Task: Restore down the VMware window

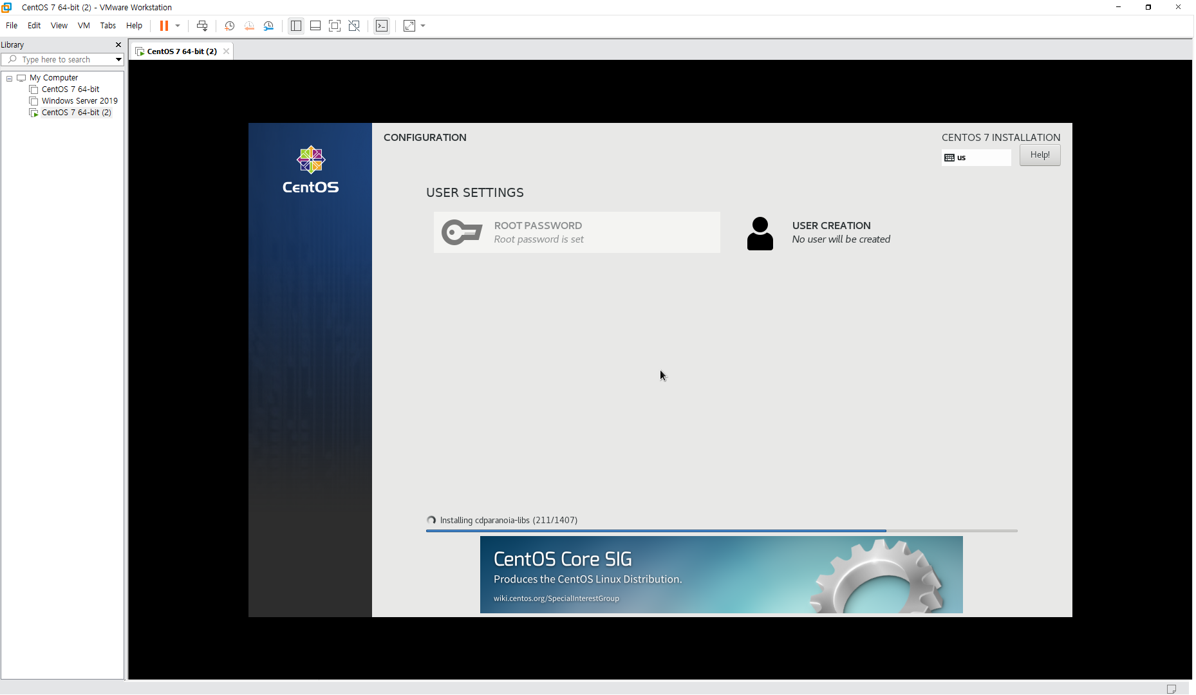Action: [x=1148, y=7]
